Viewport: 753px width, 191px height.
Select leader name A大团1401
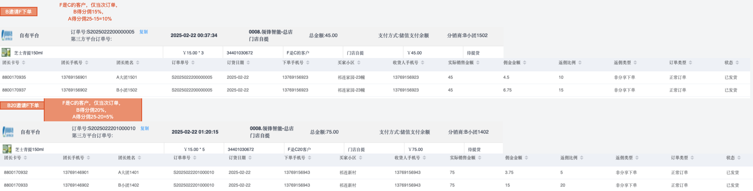click(x=128, y=173)
